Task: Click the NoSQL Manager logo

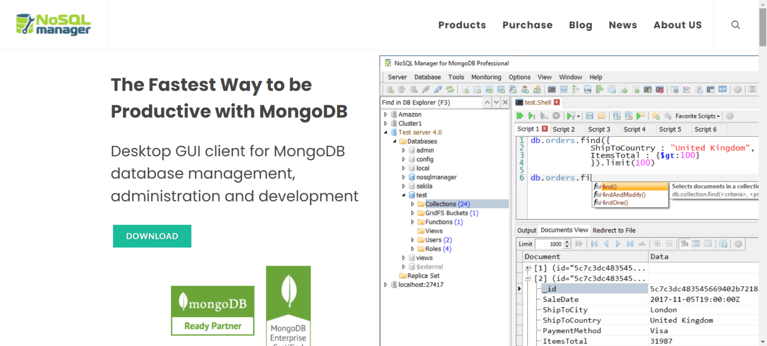Action: coord(53,24)
